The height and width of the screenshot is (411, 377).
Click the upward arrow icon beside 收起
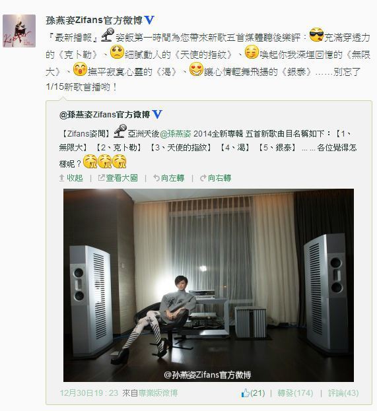[x=62, y=178]
